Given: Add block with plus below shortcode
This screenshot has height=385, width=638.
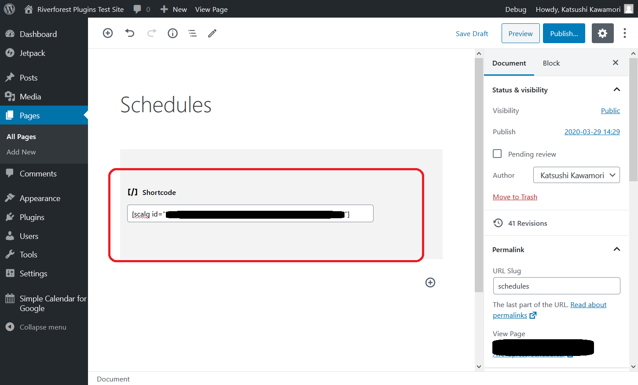Looking at the screenshot, I should click(x=430, y=282).
